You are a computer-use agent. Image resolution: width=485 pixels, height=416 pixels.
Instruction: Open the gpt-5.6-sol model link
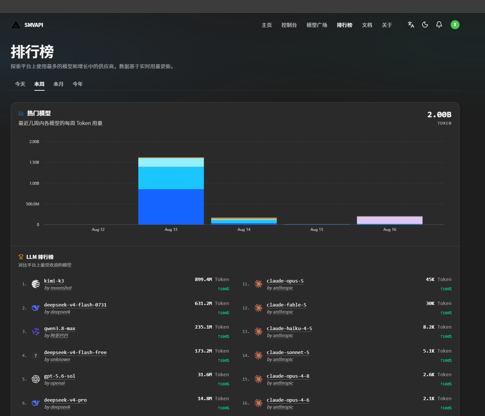[x=60, y=376]
